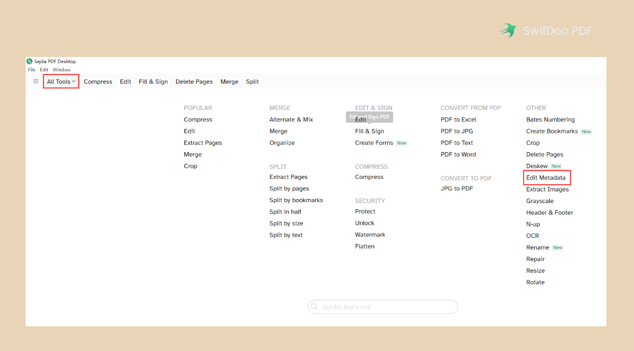This screenshot has width=634, height=351.
Task: Open the Deskew tool
Action: click(537, 166)
